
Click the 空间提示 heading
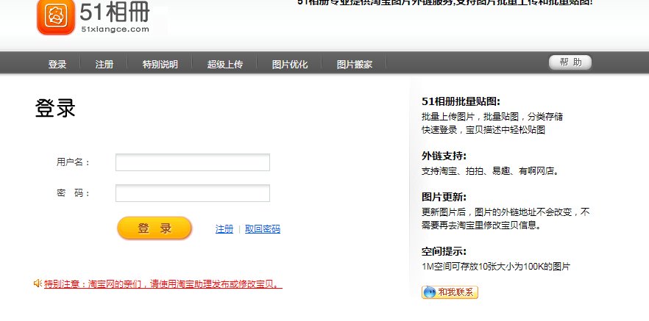click(444, 252)
